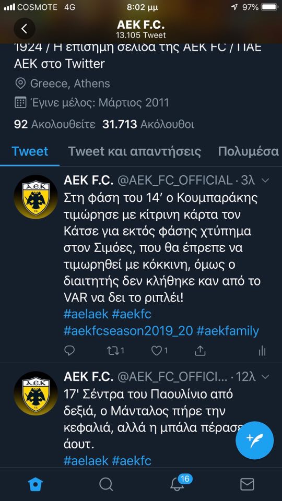Switch to Πολυμέσα tab
The width and height of the screenshot is (282, 501).
point(249,151)
